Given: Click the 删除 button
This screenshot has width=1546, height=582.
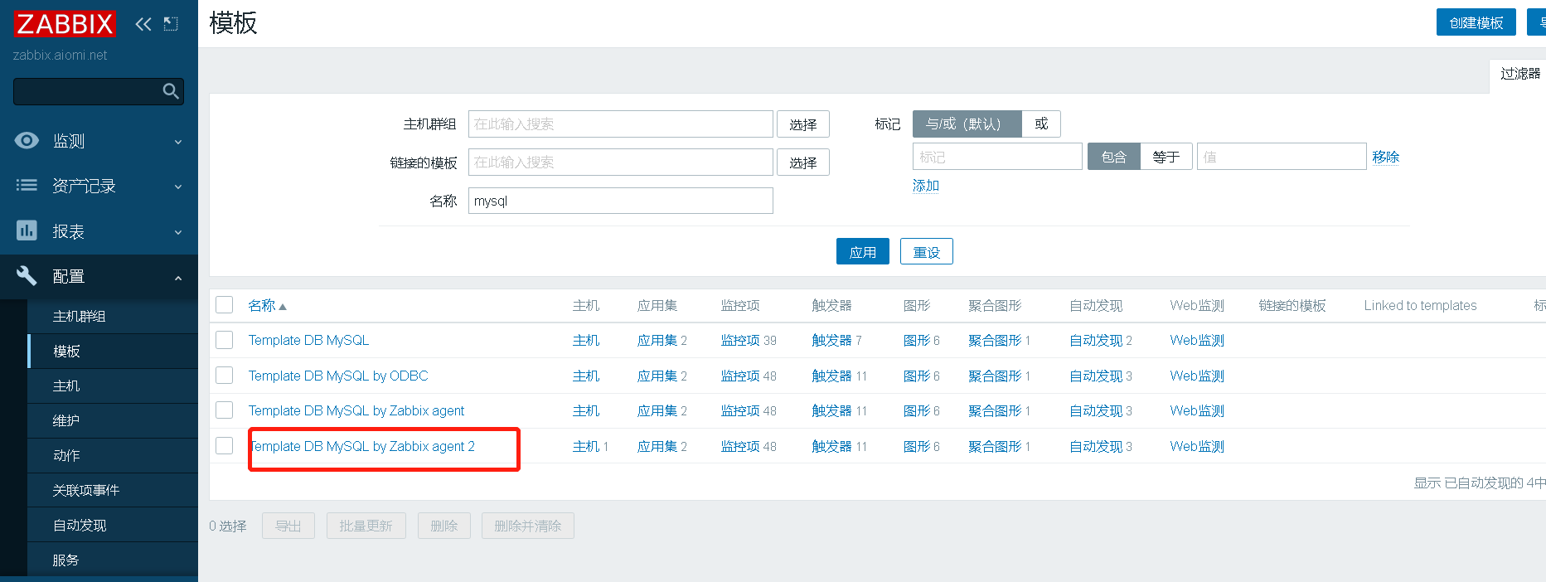Looking at the screenshot, I should 443,526.
